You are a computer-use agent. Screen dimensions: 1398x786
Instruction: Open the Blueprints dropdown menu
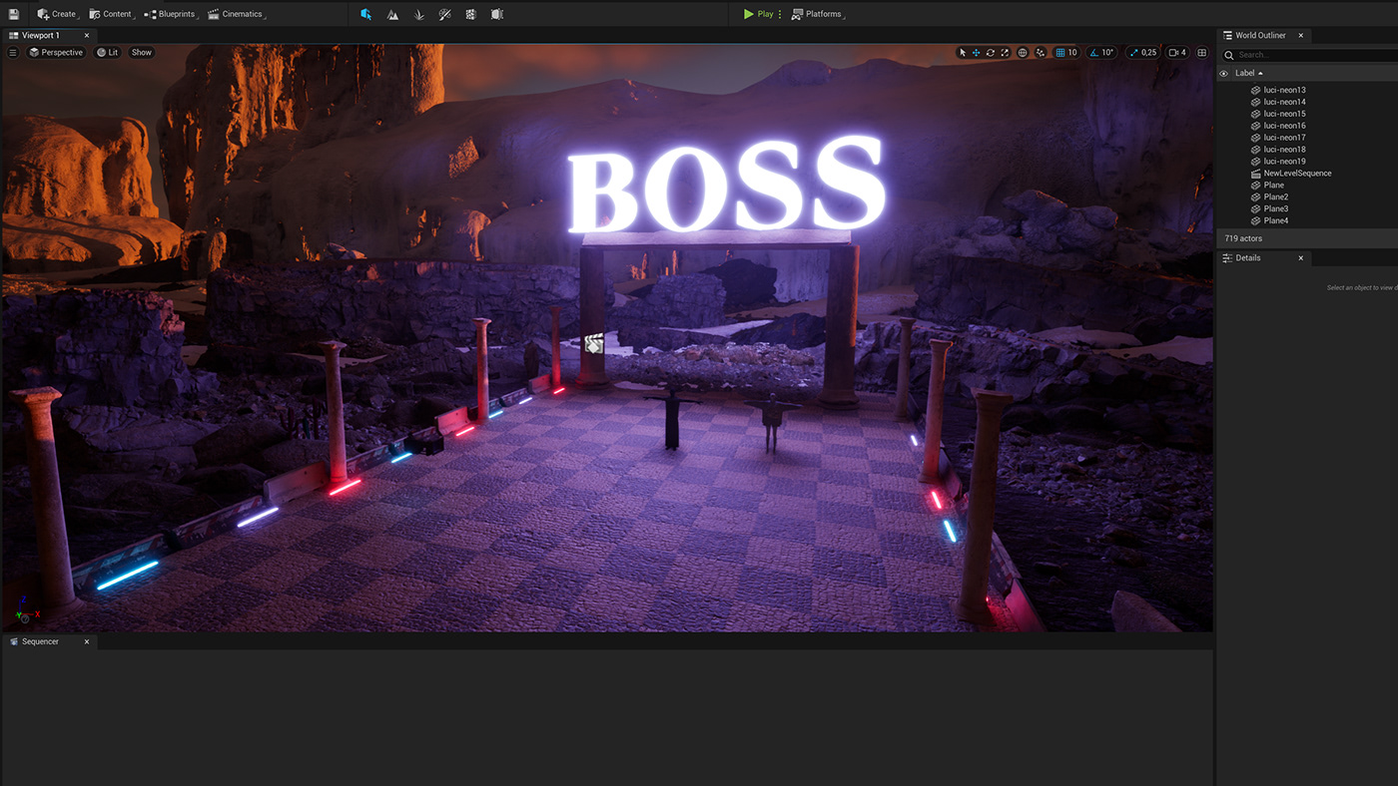click(171, 14)
